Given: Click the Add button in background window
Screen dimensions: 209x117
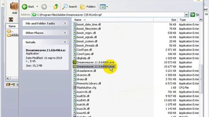Looking at the screenshot, I should [14, 8].
